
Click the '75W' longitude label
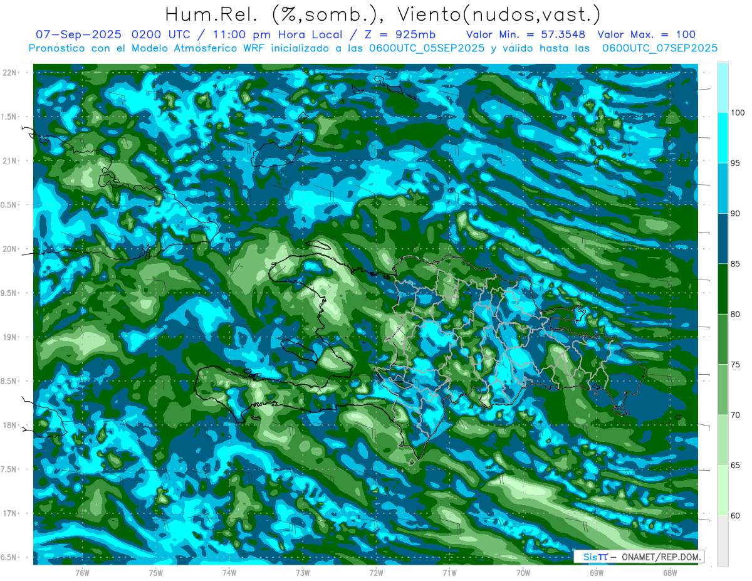[156, 572]
